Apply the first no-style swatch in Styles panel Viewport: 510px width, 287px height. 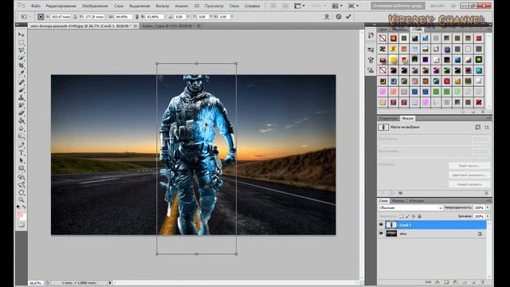382,38
